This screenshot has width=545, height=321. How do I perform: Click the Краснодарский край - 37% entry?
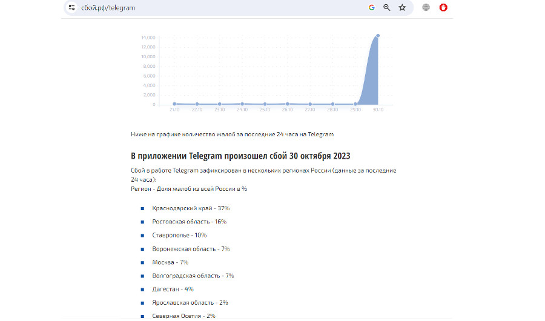tap(191, 208)
